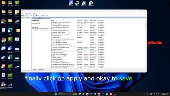Select COM+ System Application service
Screen dimensions: 170x96
point(78,61)
